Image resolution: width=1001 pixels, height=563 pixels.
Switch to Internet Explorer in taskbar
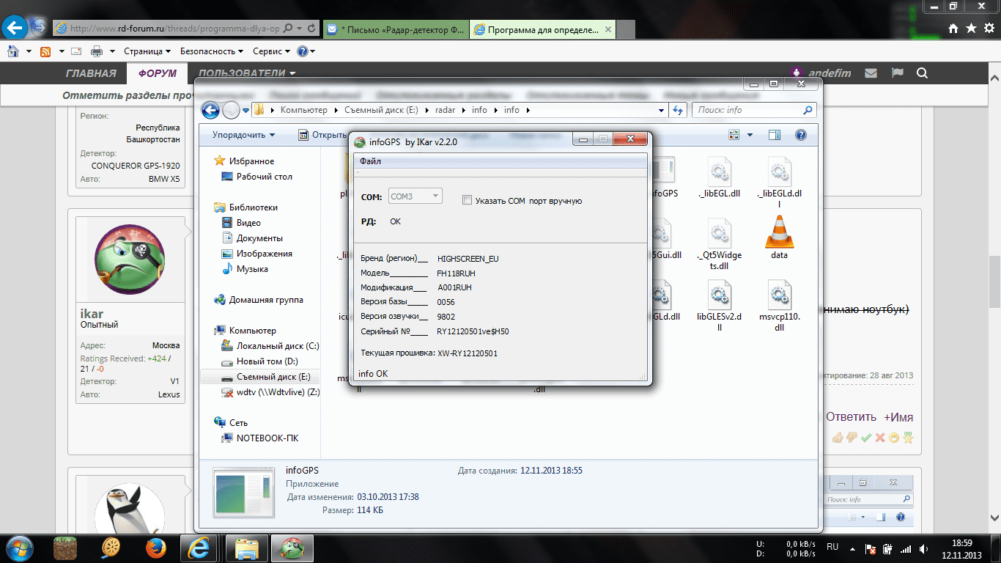[200, 548]
